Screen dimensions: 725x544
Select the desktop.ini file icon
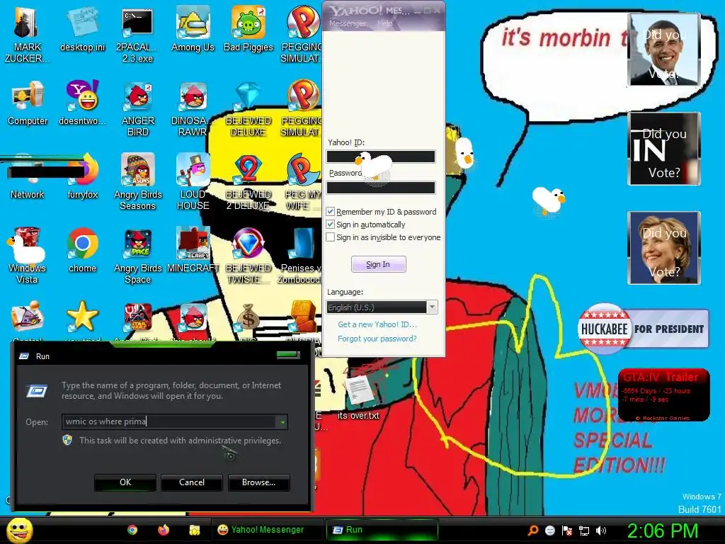pyautogui.click(x=82, y=30)
